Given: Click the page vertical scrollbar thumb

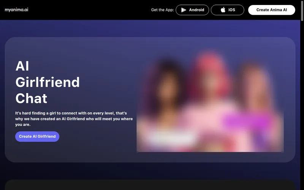Looking at the screenshot, I should [302, 10].
